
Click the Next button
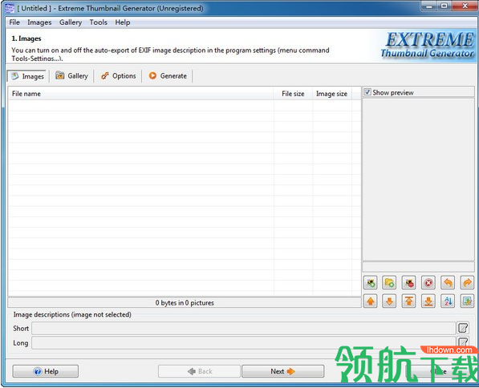[283, 371]
